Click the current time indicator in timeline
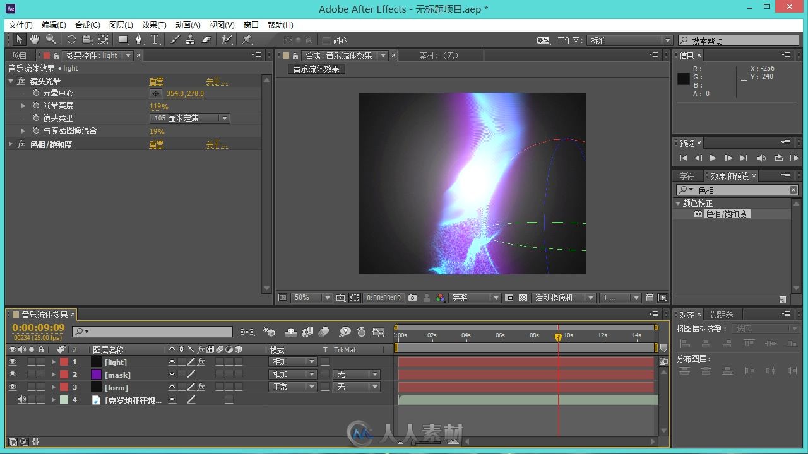808x454 pixels. click(x=558, y=337)
